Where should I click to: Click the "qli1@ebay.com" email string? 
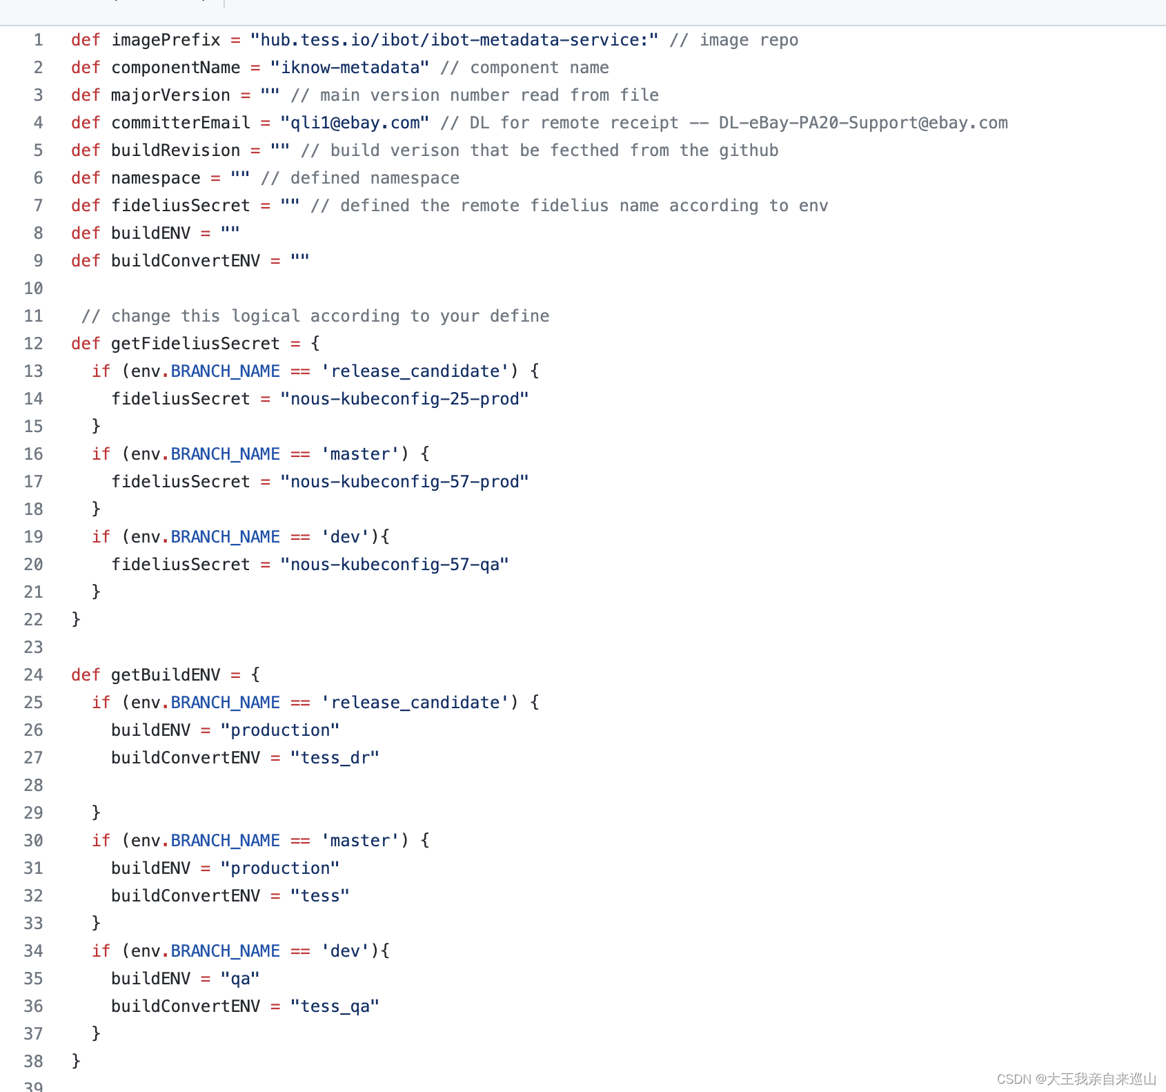355,123
